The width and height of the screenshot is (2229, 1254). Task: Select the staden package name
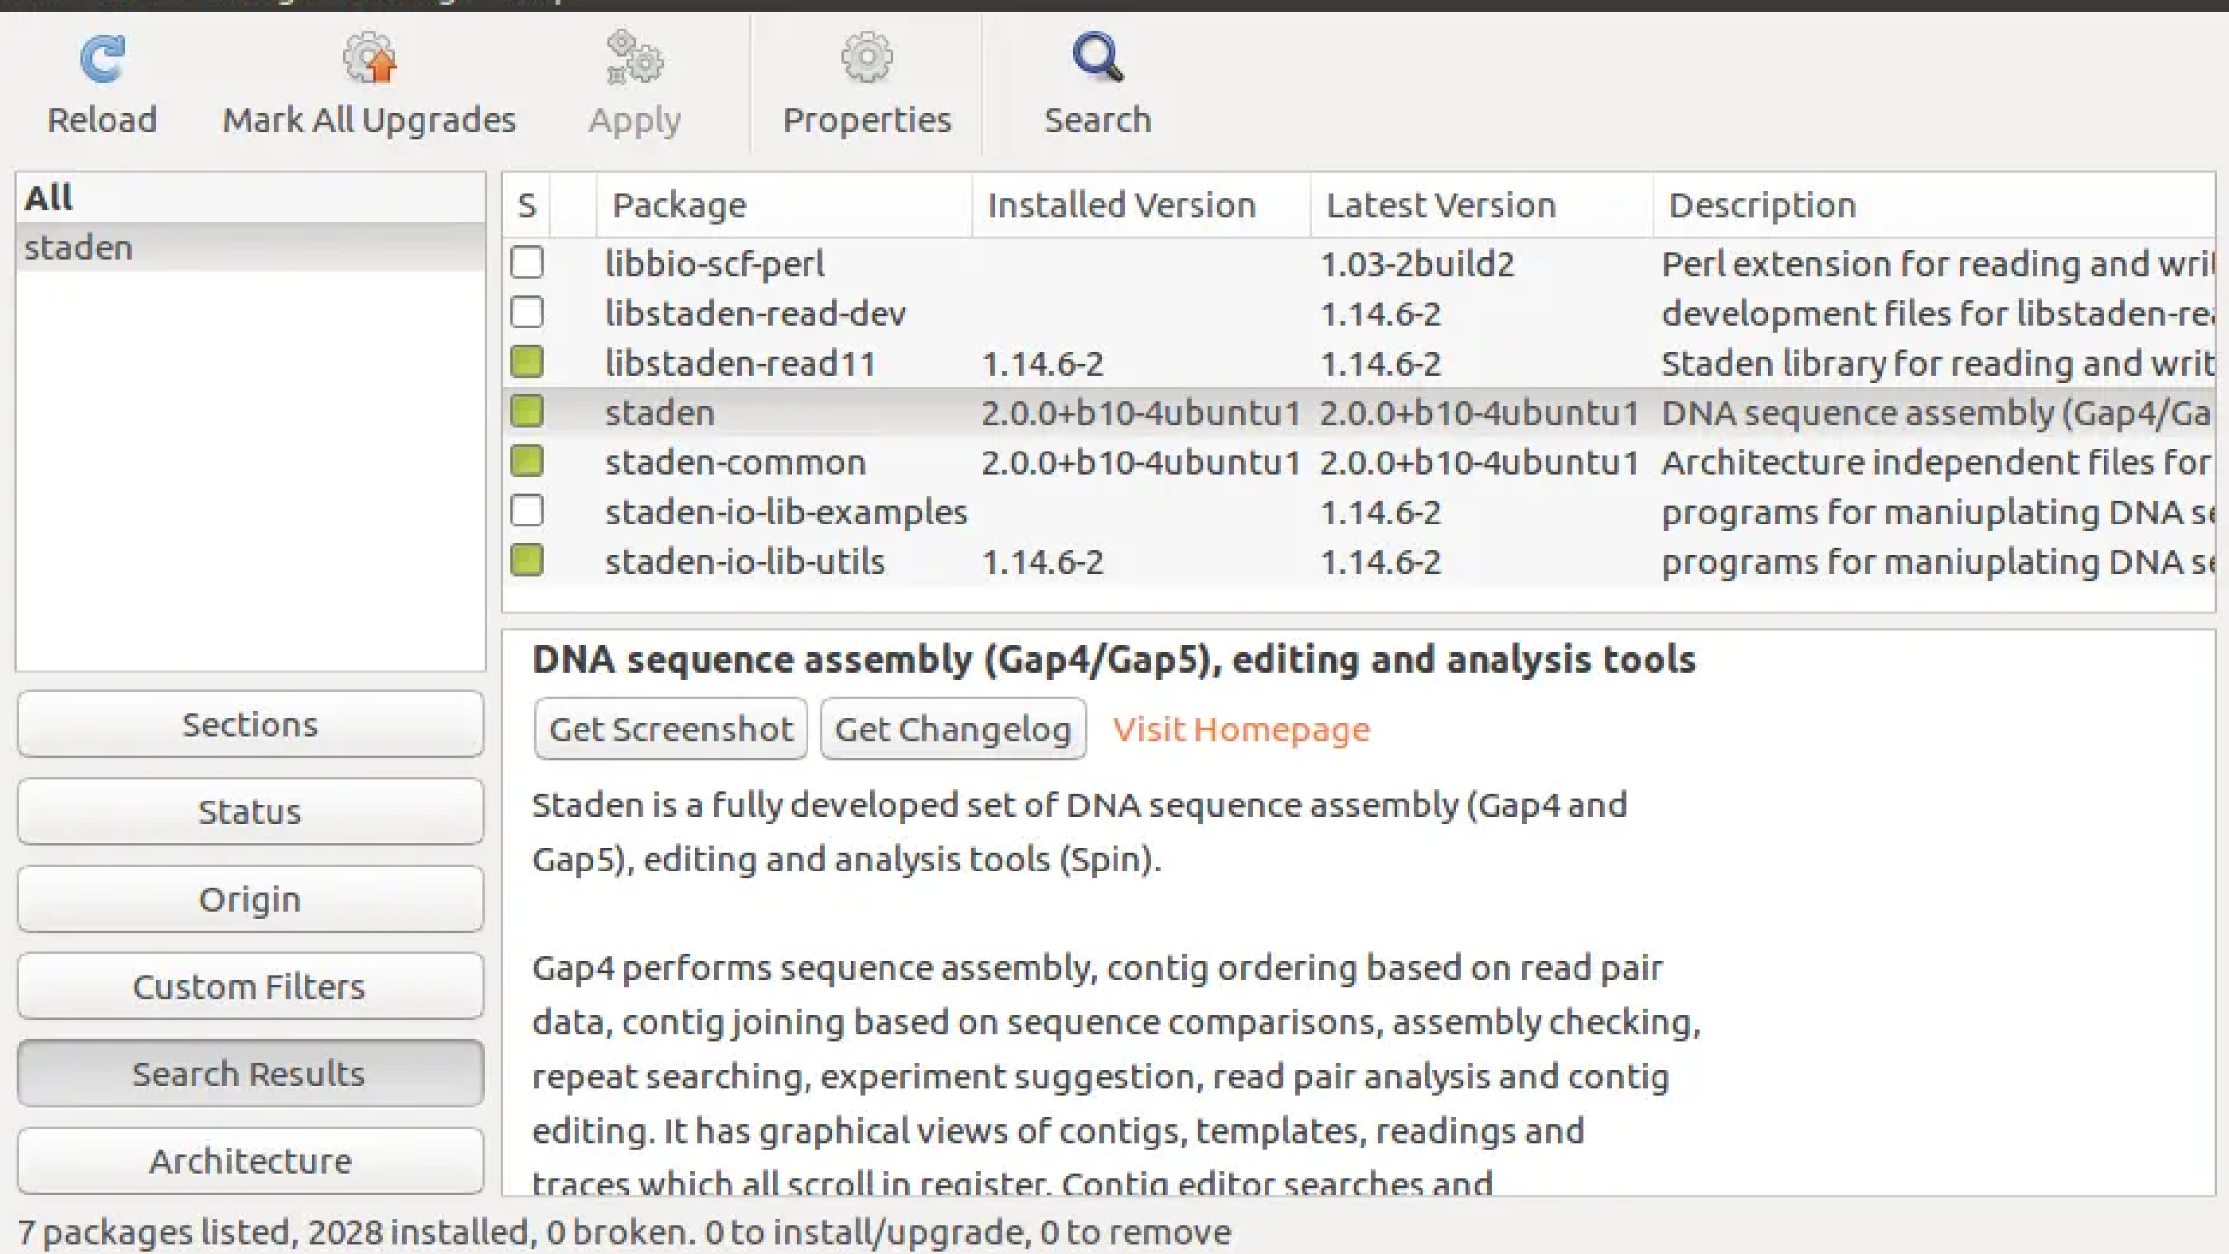(659, 412)
